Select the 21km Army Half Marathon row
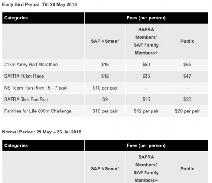This screenshot has width=212, height=183. pos(105,65)
